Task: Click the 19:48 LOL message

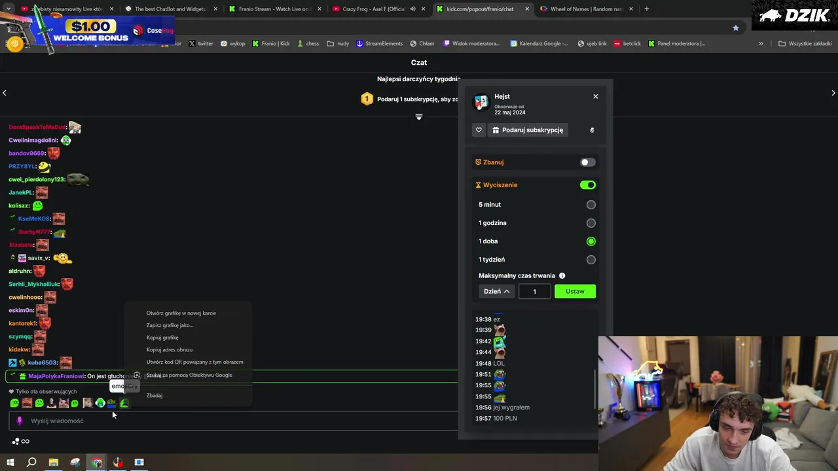Action: pos(490,364)
